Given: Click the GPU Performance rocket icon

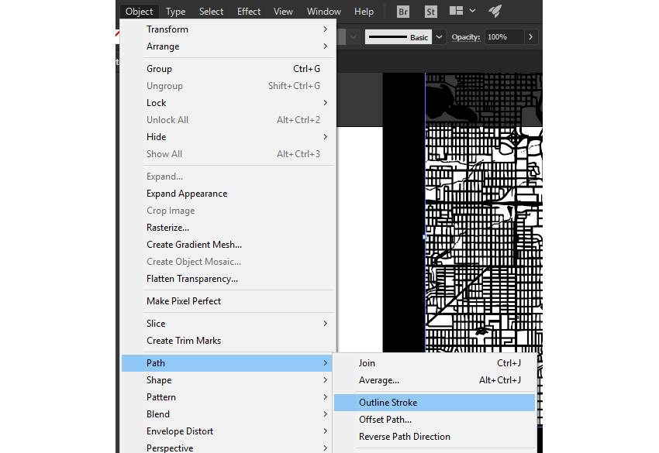Looking at the screenshot, I should point(494,12).
